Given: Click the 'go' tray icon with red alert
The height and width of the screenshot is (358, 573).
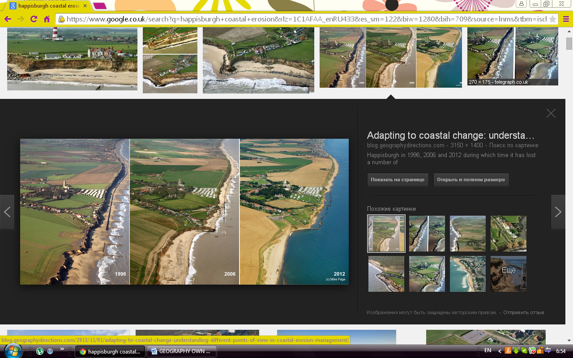Looking at the screenshot, I should [x=531, y=351].
